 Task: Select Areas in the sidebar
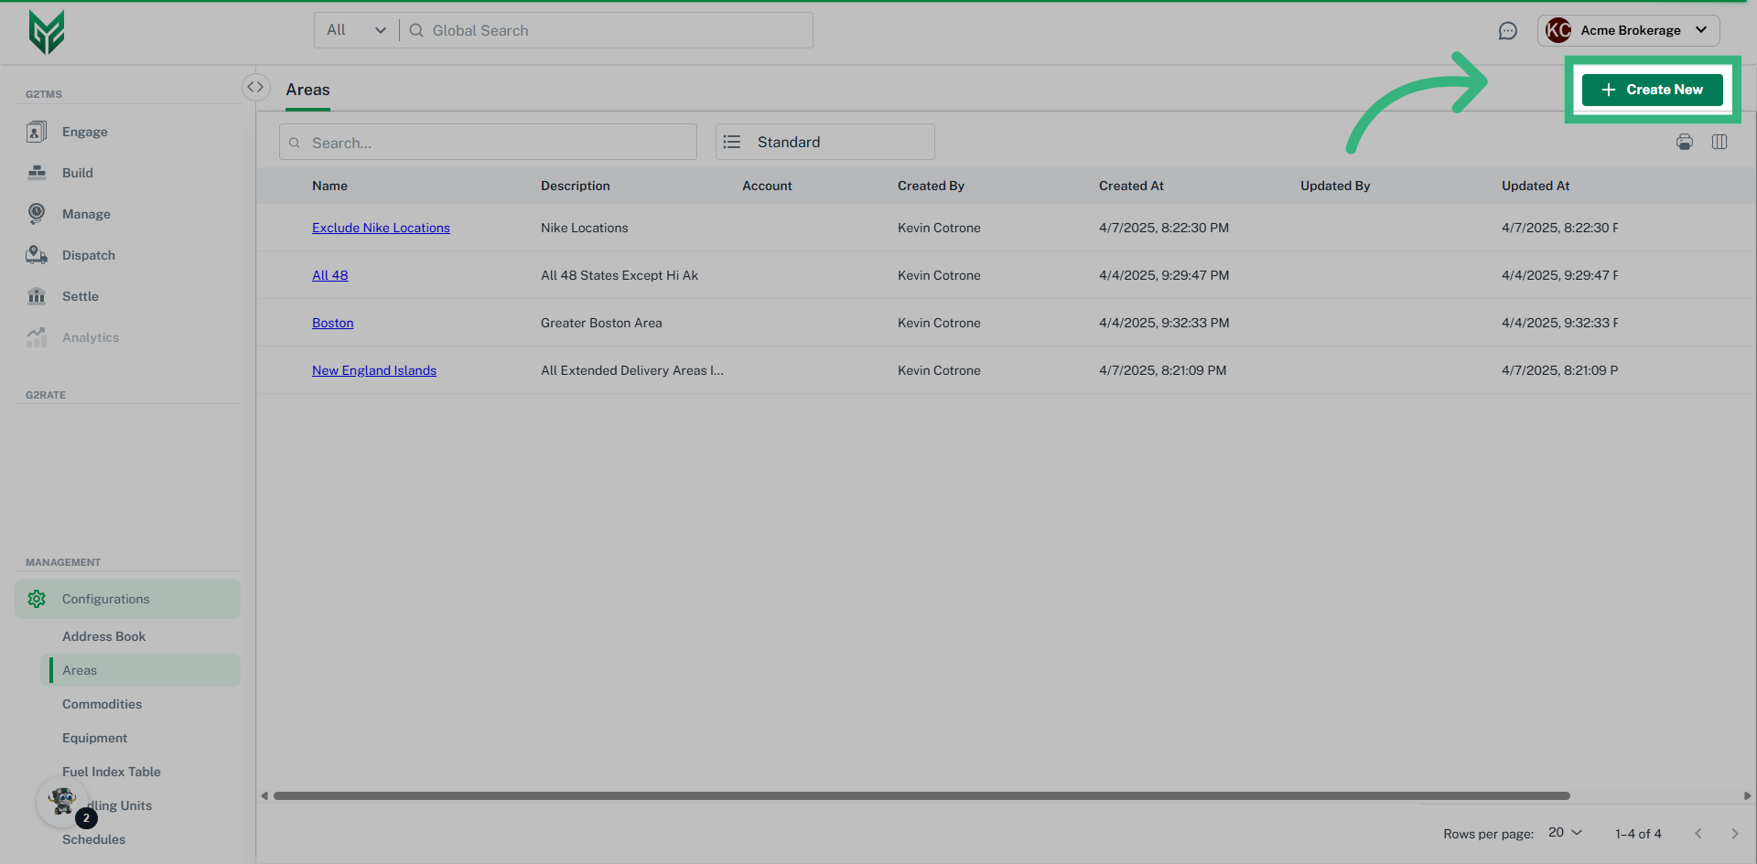click(140, 670)
